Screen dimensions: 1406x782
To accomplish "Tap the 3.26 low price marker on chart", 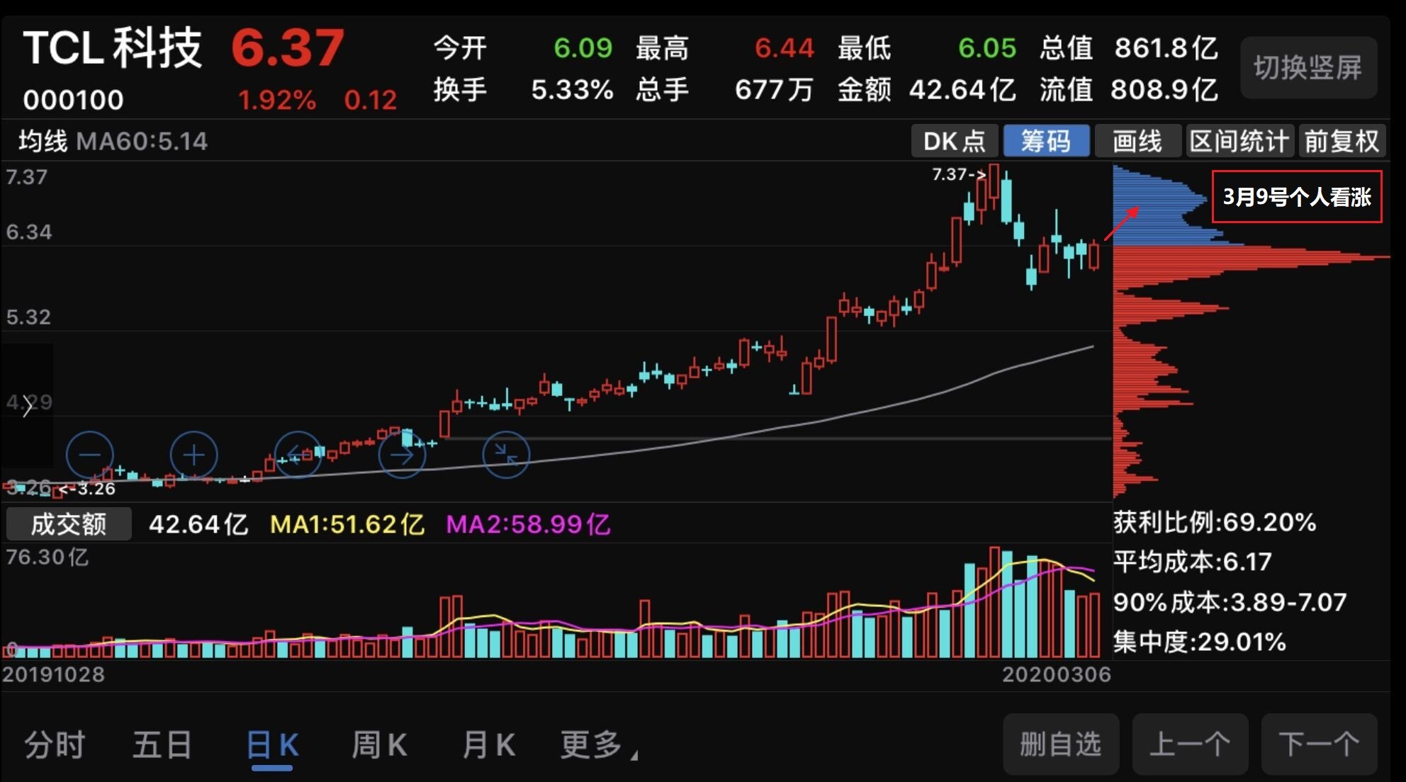I will 87,489.
